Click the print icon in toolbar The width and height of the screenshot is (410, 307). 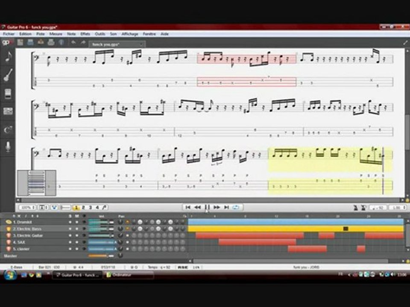pos(51,42)
